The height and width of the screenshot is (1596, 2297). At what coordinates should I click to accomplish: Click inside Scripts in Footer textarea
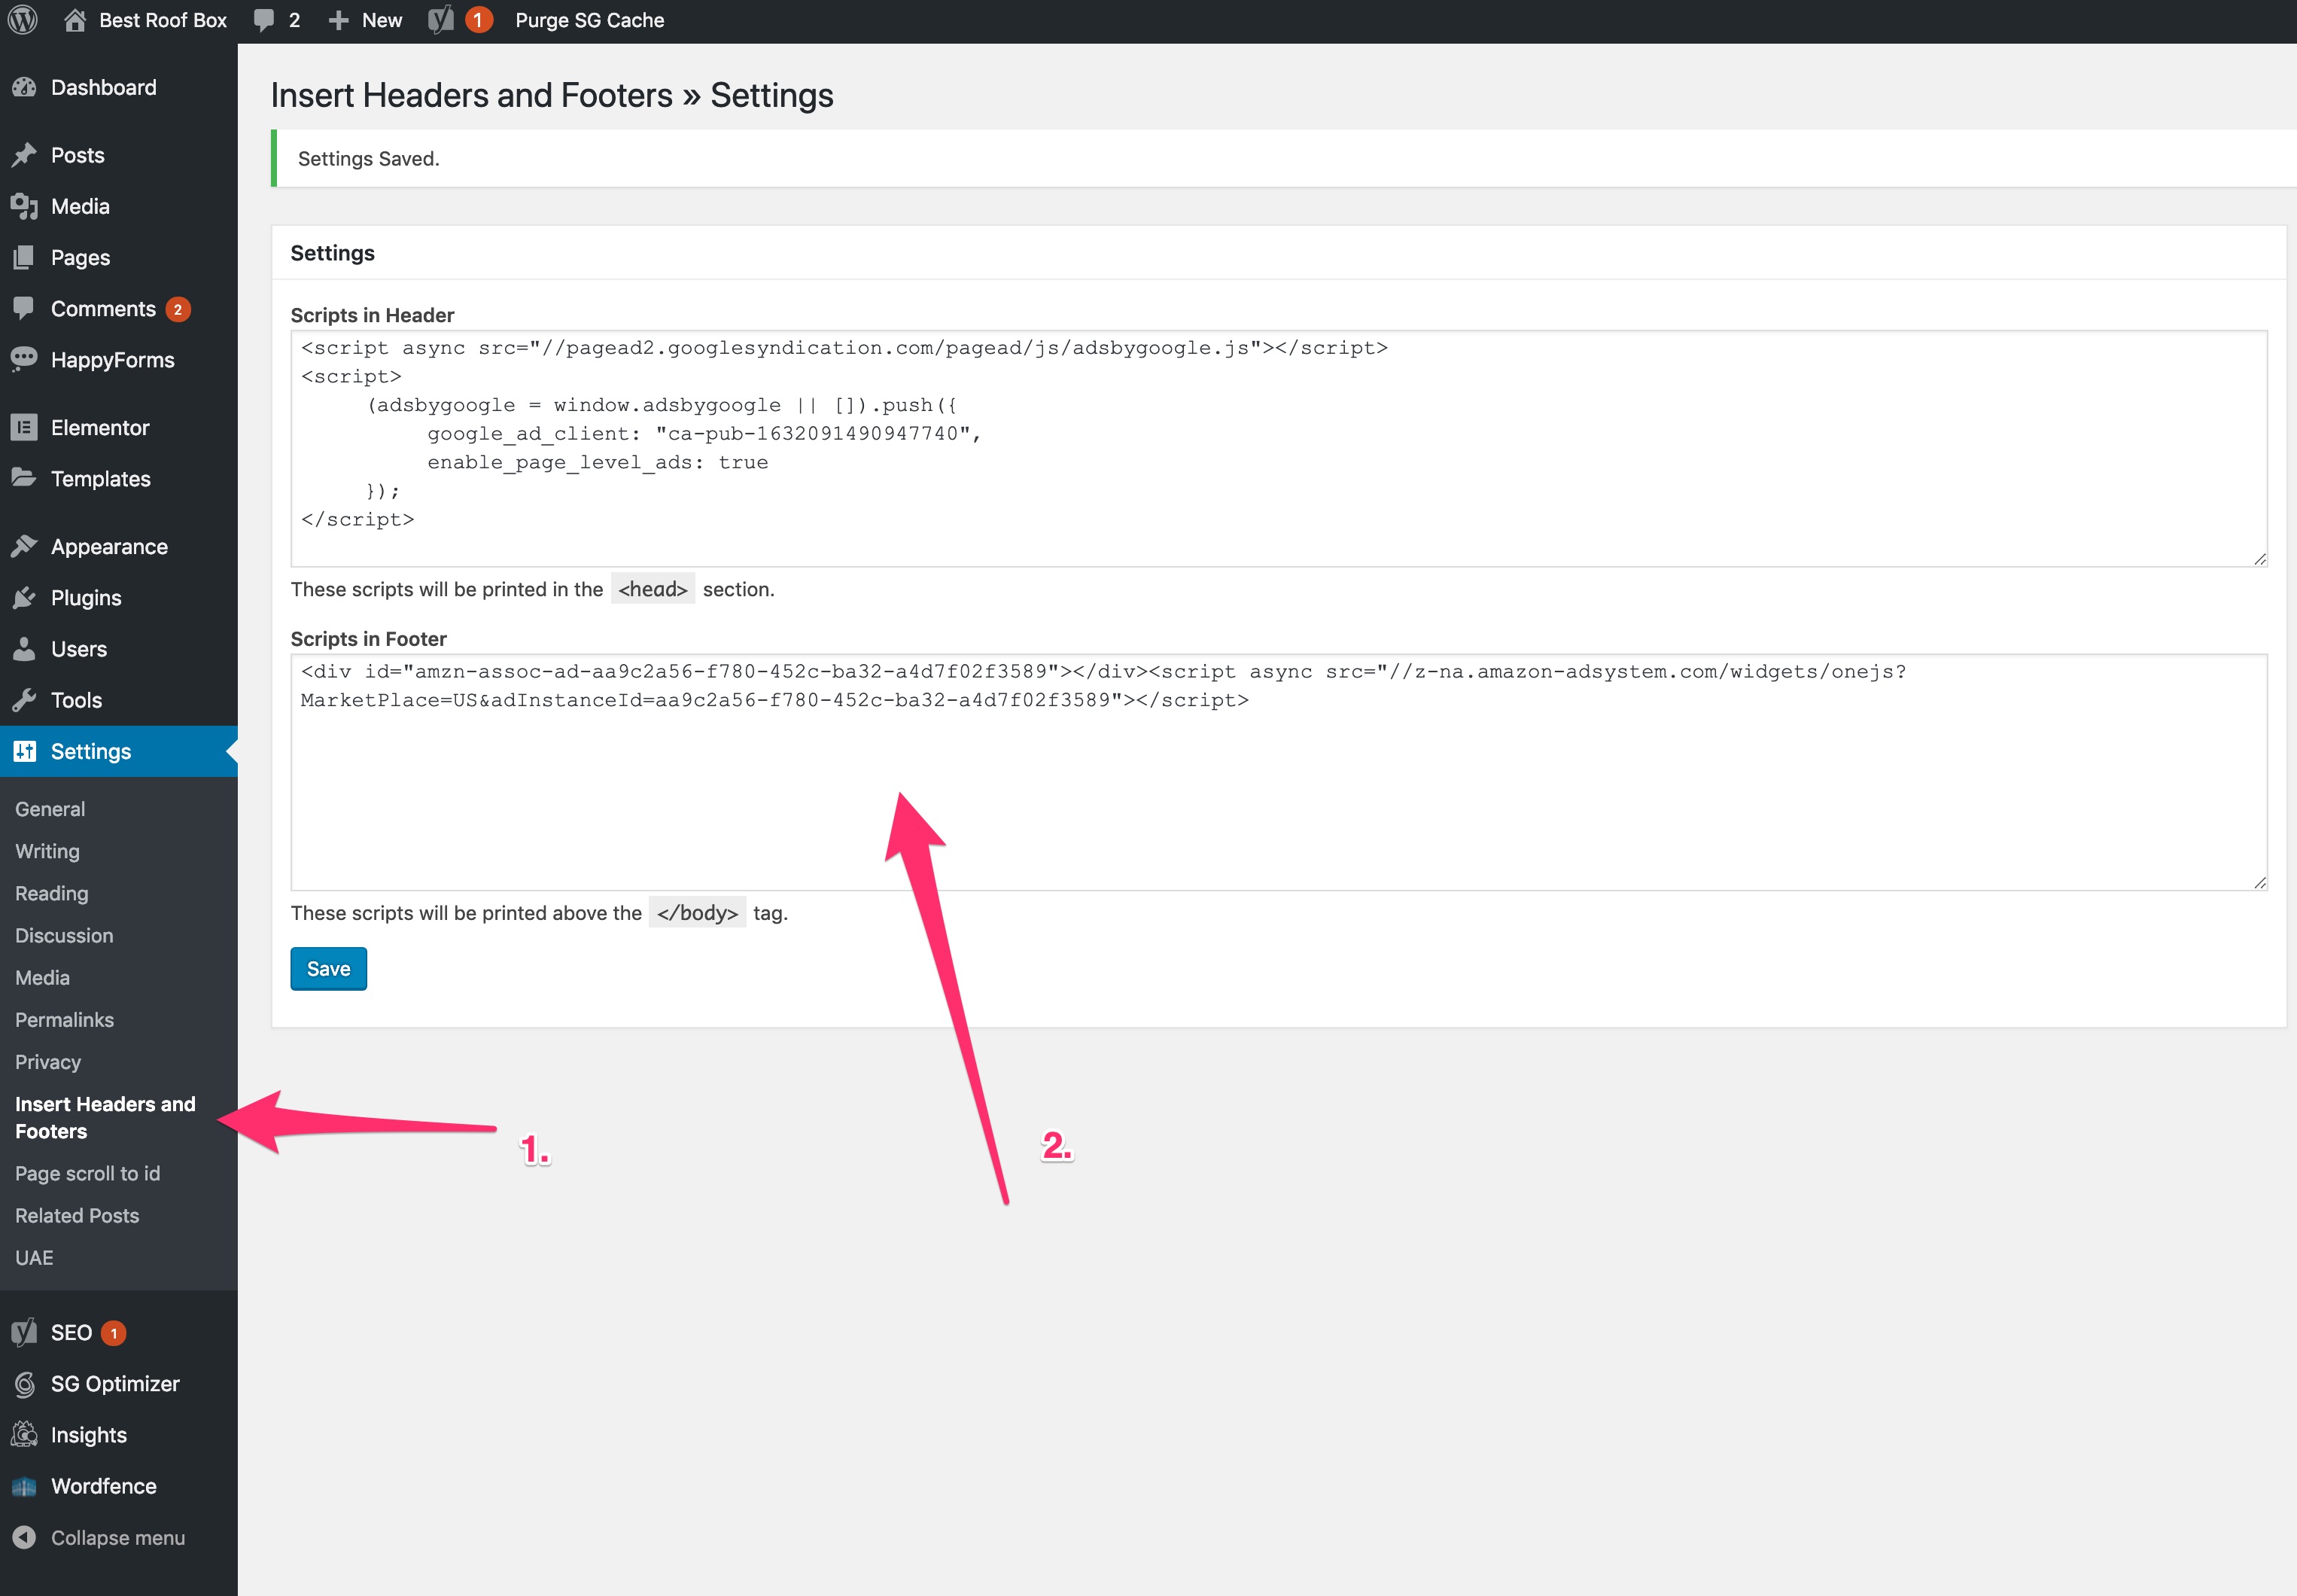coord(1279,772)
